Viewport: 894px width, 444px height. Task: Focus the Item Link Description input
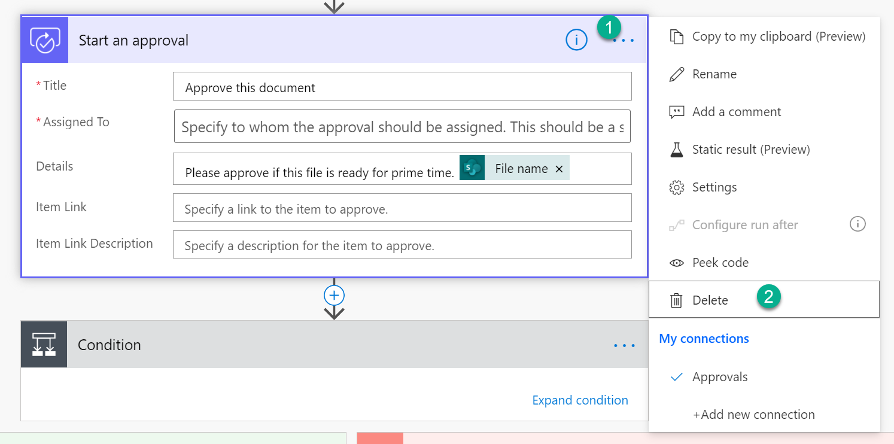[402, 245]
